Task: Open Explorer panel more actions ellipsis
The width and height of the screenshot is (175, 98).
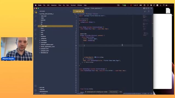Action: pyautogui.click(x=71, y=11)
